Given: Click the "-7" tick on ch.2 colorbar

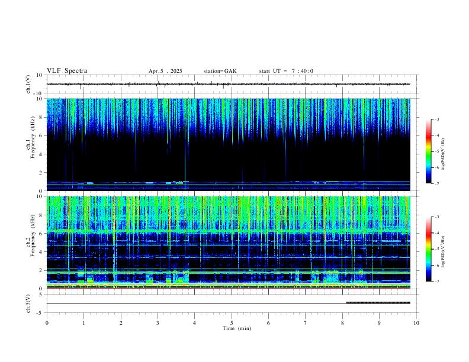Looking at the screenshot, I should (437, 282).
